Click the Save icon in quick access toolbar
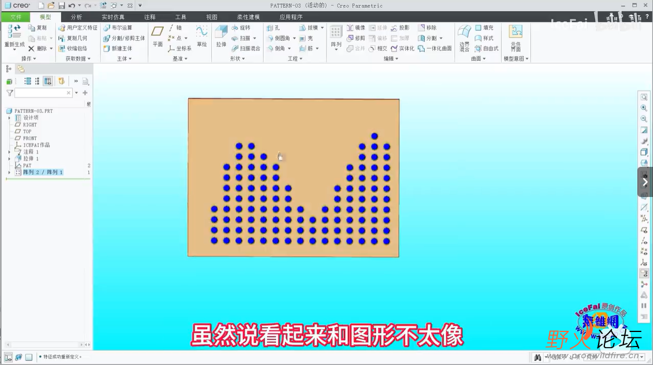 tap(61, 5)
